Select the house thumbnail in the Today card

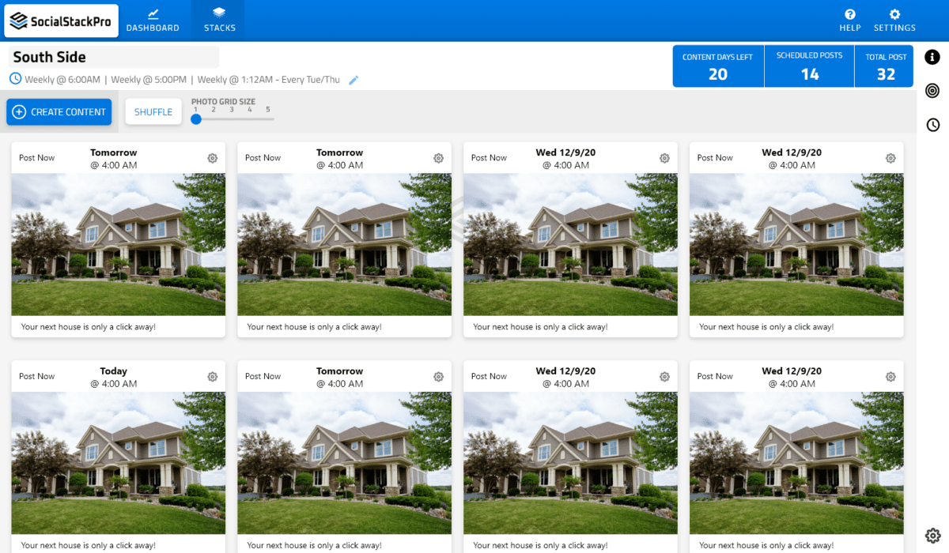[x=119, y=462]
